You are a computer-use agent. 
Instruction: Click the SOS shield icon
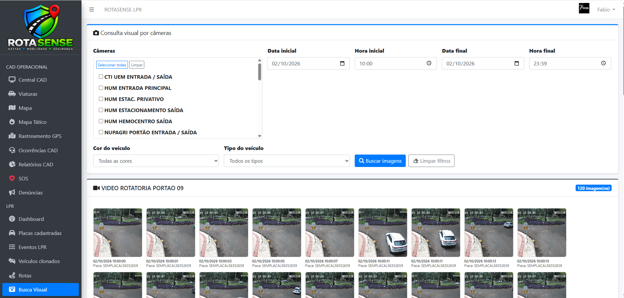click(x=12, y=178)
